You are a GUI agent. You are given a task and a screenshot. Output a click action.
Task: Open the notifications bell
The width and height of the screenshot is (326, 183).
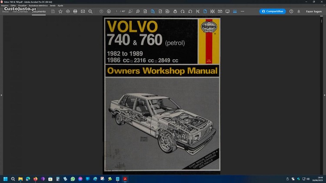coord(299,11)
